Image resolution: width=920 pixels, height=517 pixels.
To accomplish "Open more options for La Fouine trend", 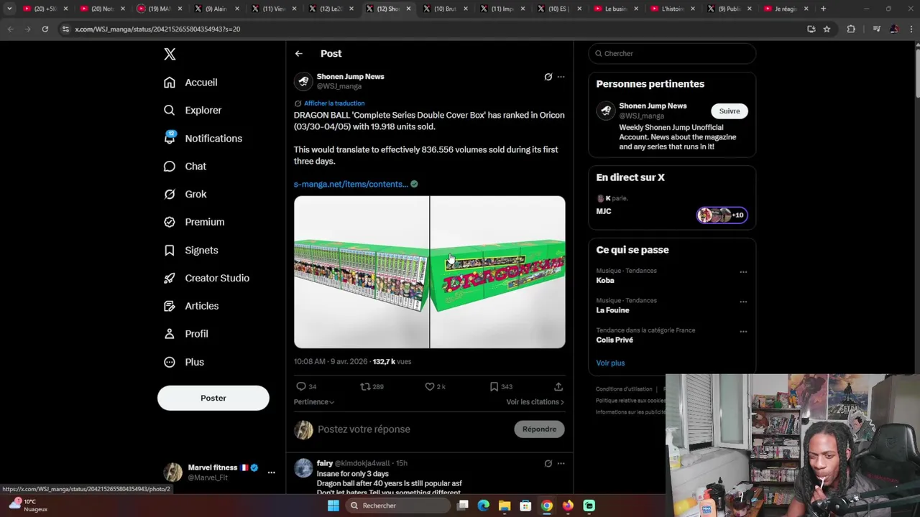I will (743, 302).
